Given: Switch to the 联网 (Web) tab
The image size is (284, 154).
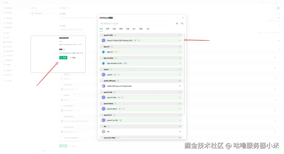Looking at the screenshot, I should pos(121,29).
